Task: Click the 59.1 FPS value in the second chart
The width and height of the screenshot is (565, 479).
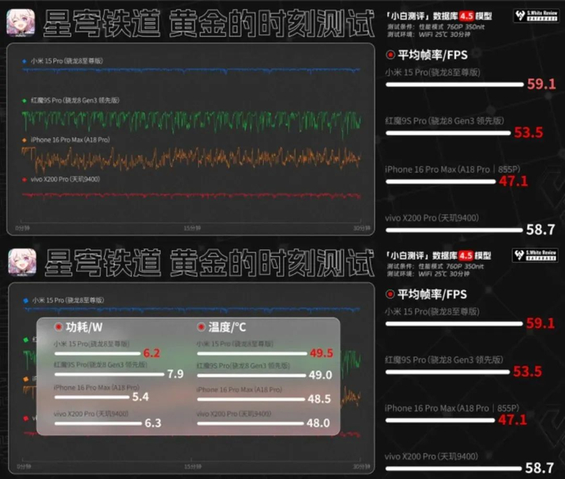Action: [540, 323]
